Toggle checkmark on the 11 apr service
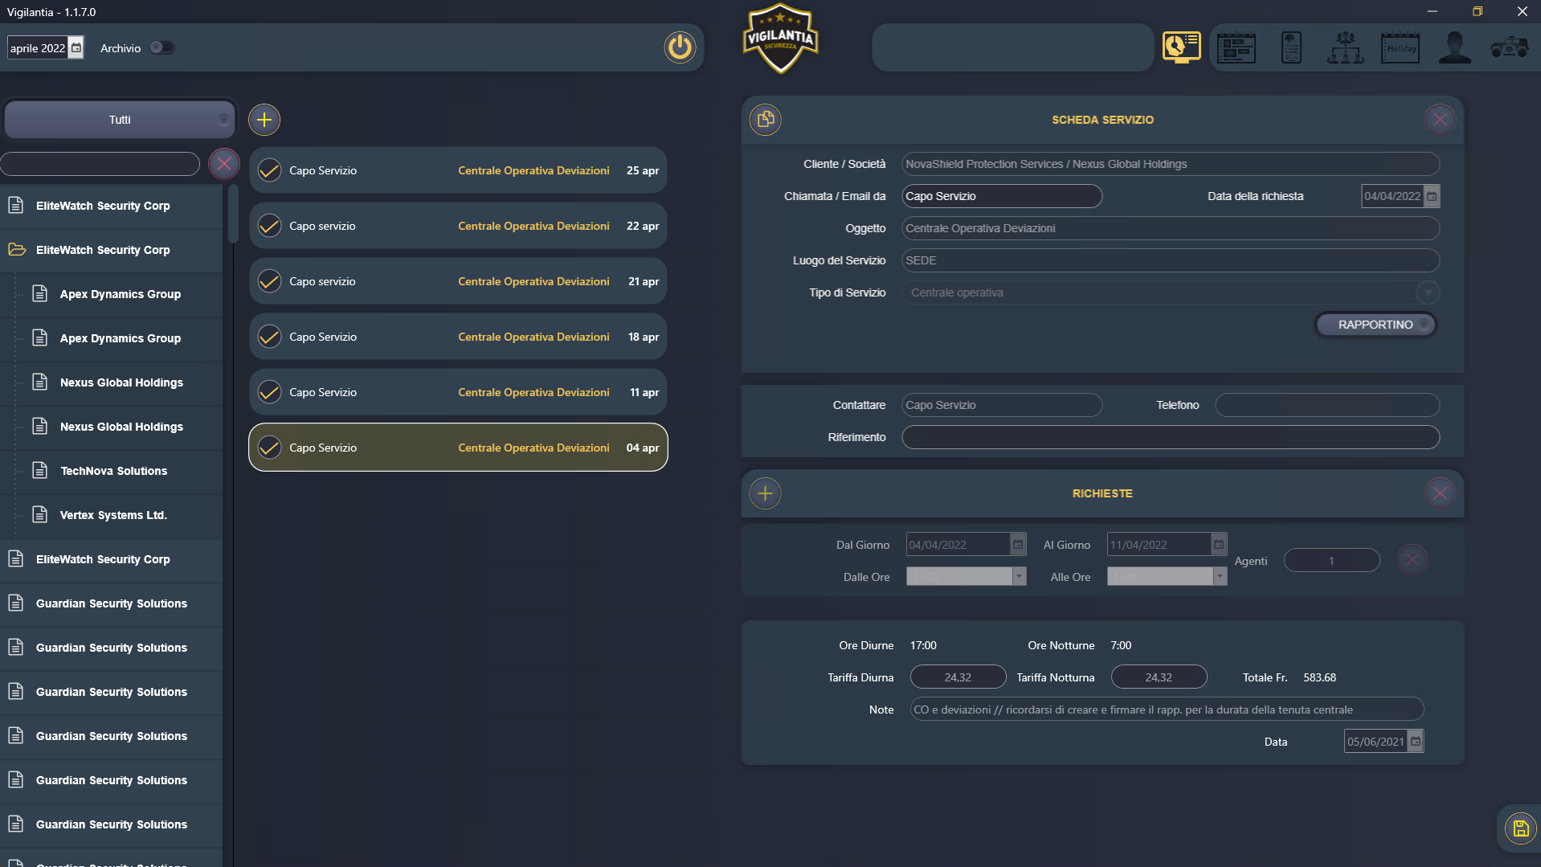Screen dimensions: 1541x867 (x=269, y=392)
